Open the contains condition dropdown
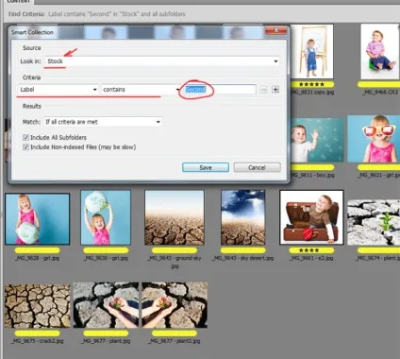Viewport: 400px width, 359px height. 141,90
